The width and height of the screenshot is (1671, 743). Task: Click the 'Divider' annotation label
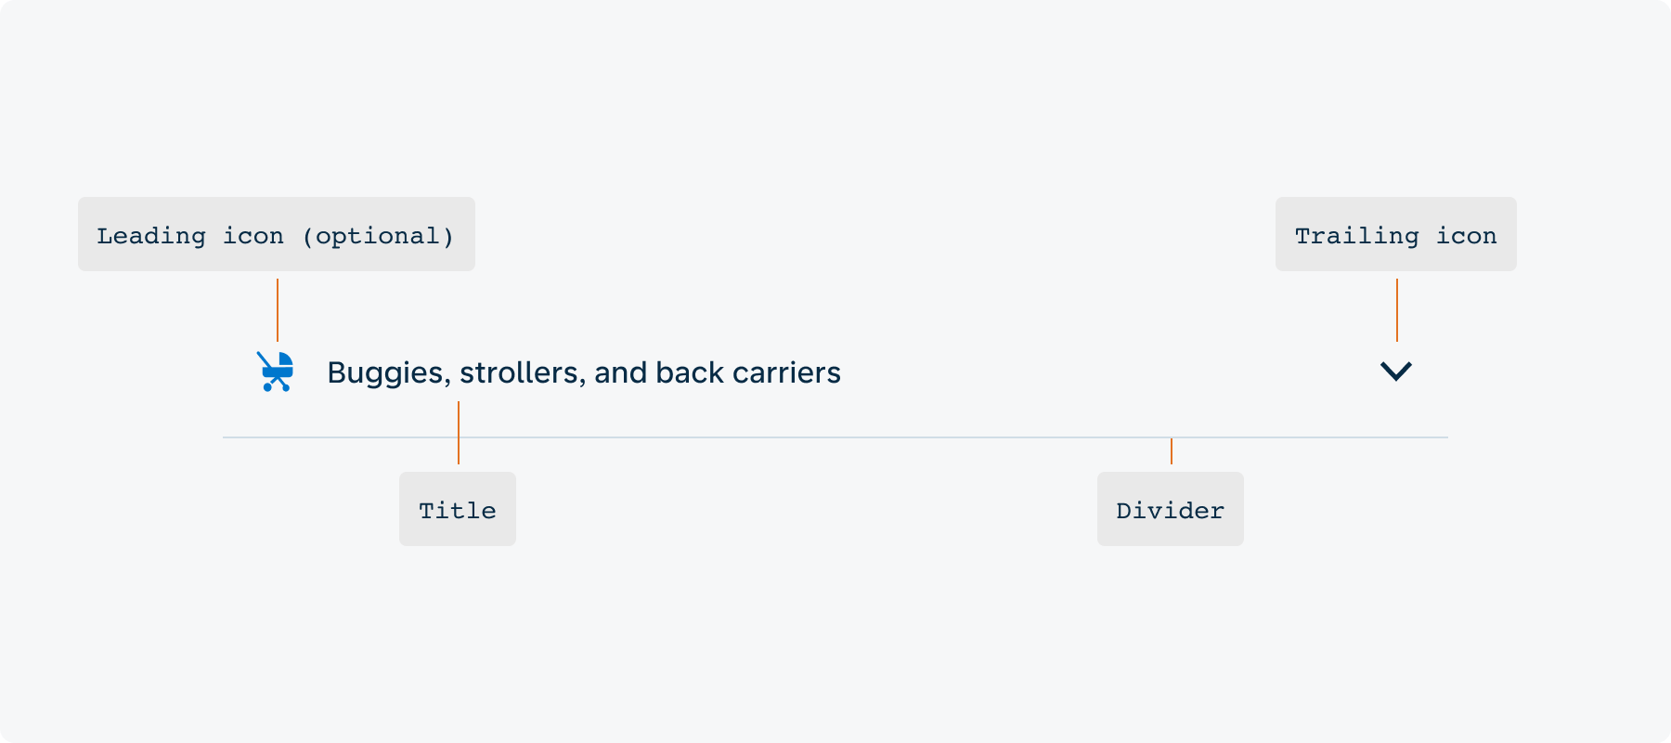[1171, 509]
